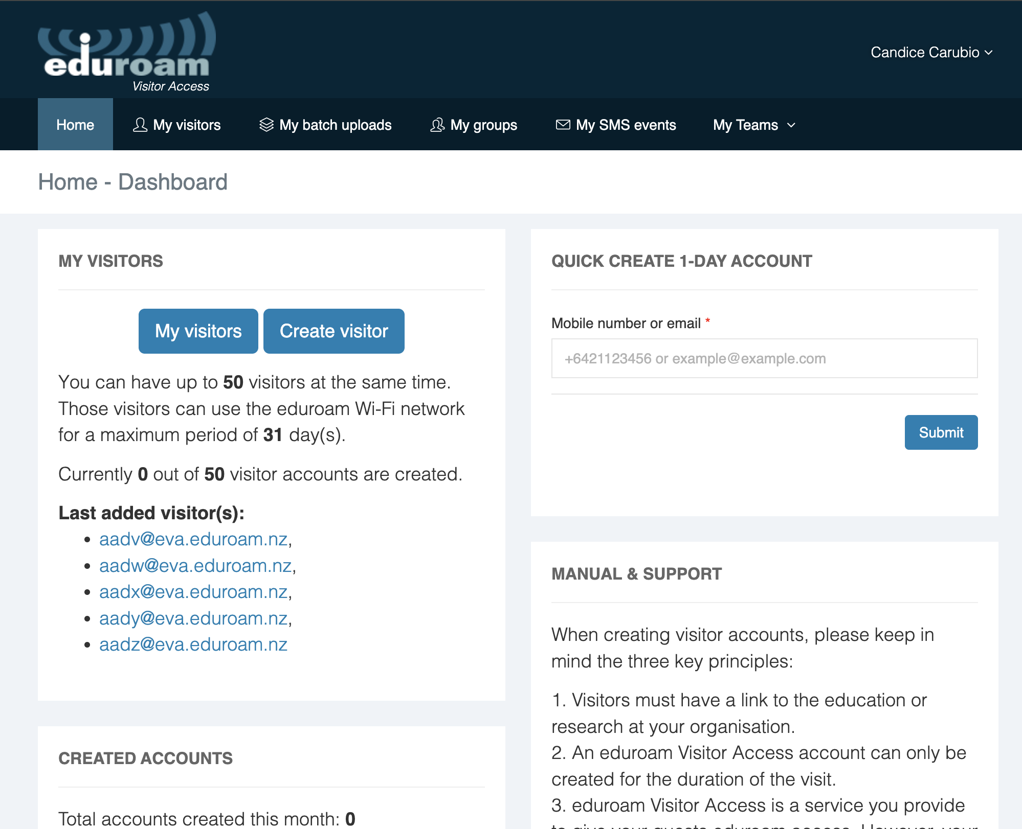1022x829 pixels.
Task: Click the envelope icon beside My SMS events
Action: pos(563,125)
